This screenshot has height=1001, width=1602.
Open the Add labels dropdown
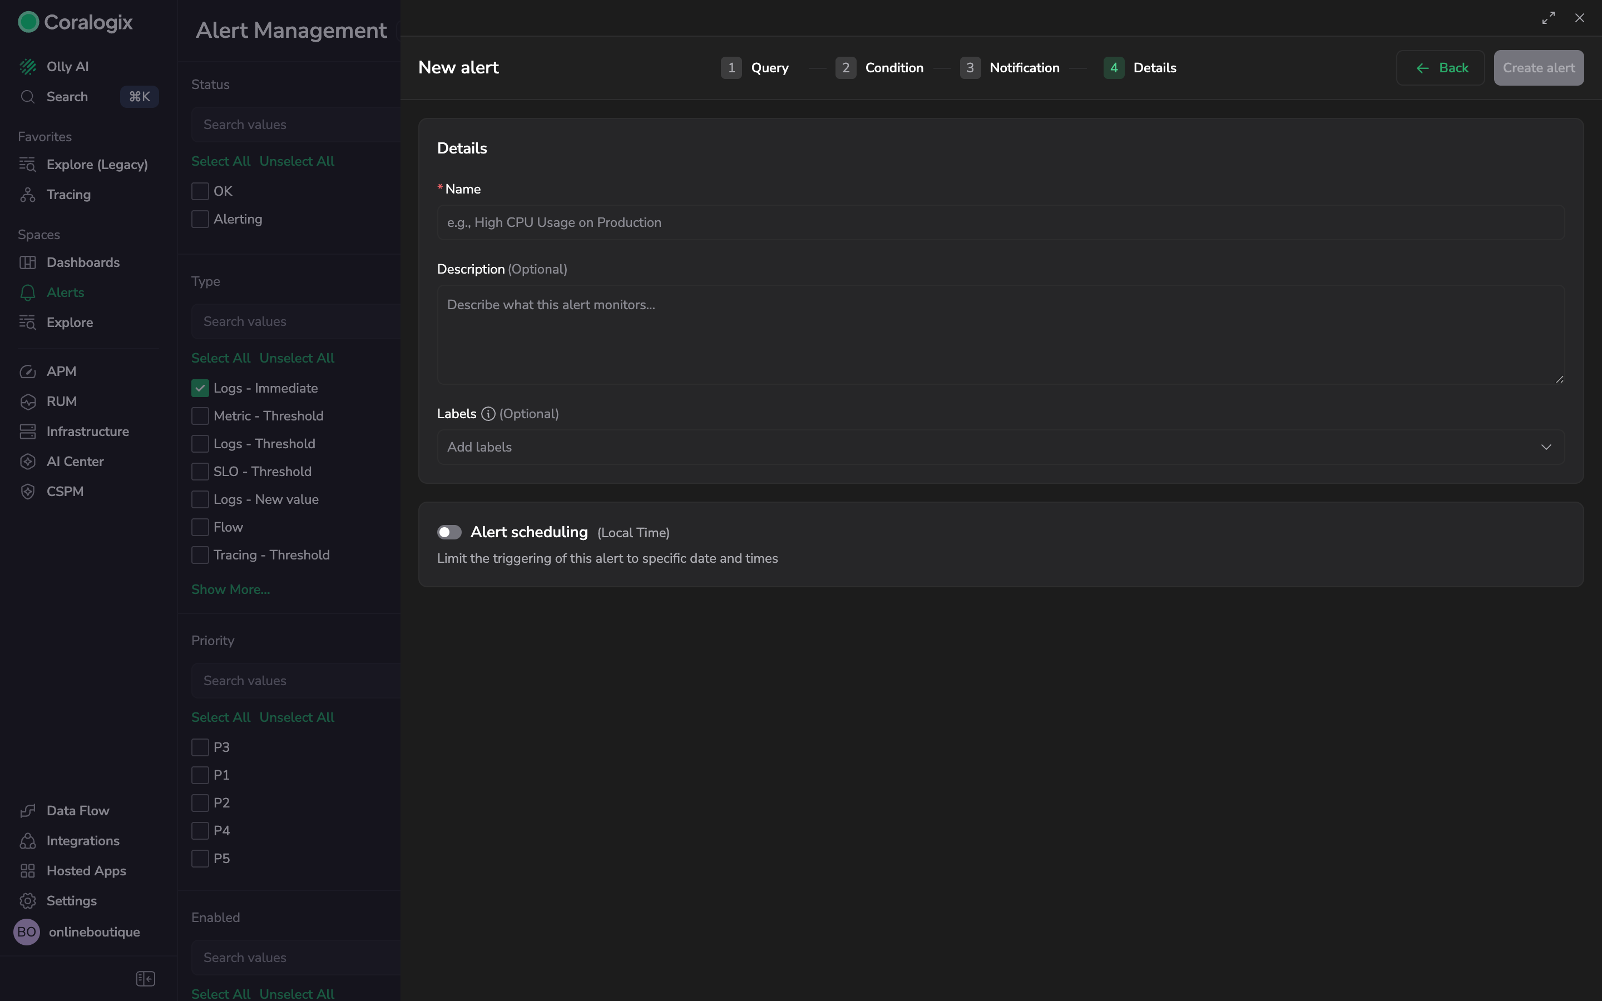(1001, 447)
